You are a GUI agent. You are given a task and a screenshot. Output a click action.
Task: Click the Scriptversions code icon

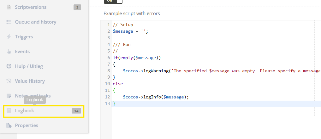coord(9,7)
